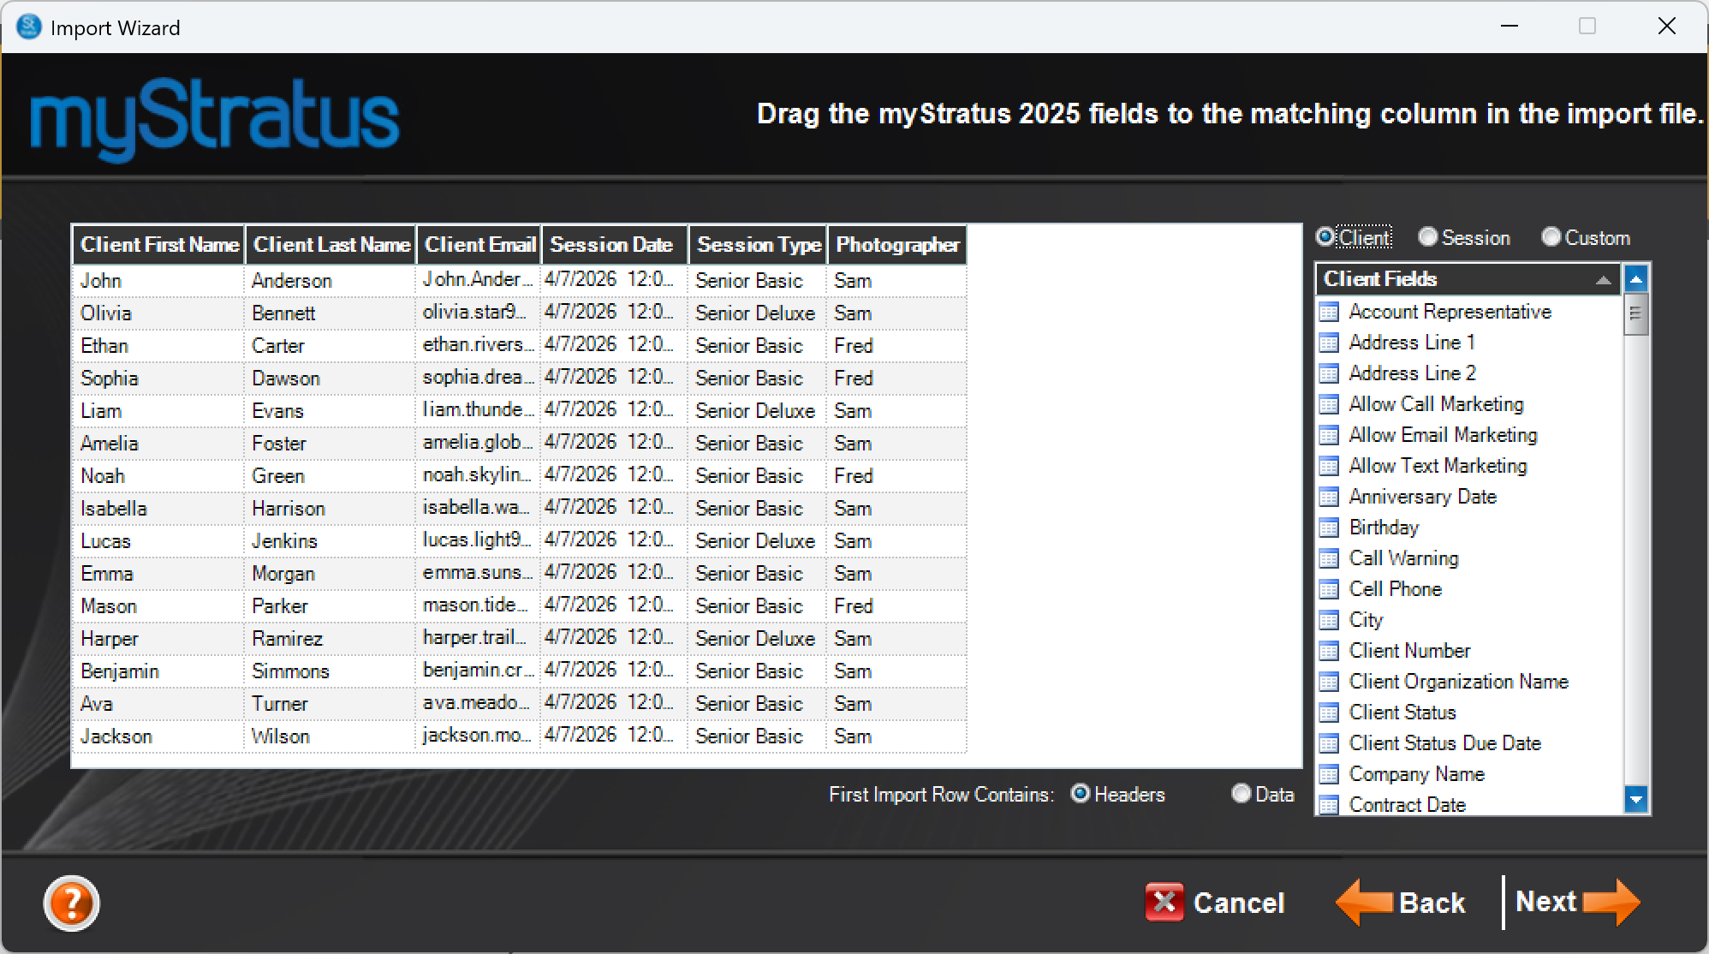Click the orange Back arrow icon
Image resolution: width=1709 pixels, height=954 pixels.
1365,902
